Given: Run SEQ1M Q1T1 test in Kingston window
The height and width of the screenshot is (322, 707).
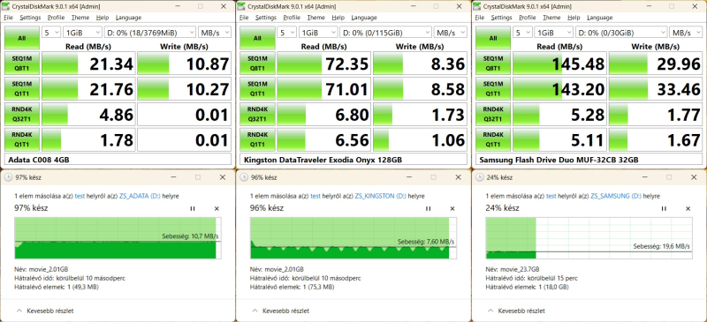Looking at the screenshot, I should 257,89.
